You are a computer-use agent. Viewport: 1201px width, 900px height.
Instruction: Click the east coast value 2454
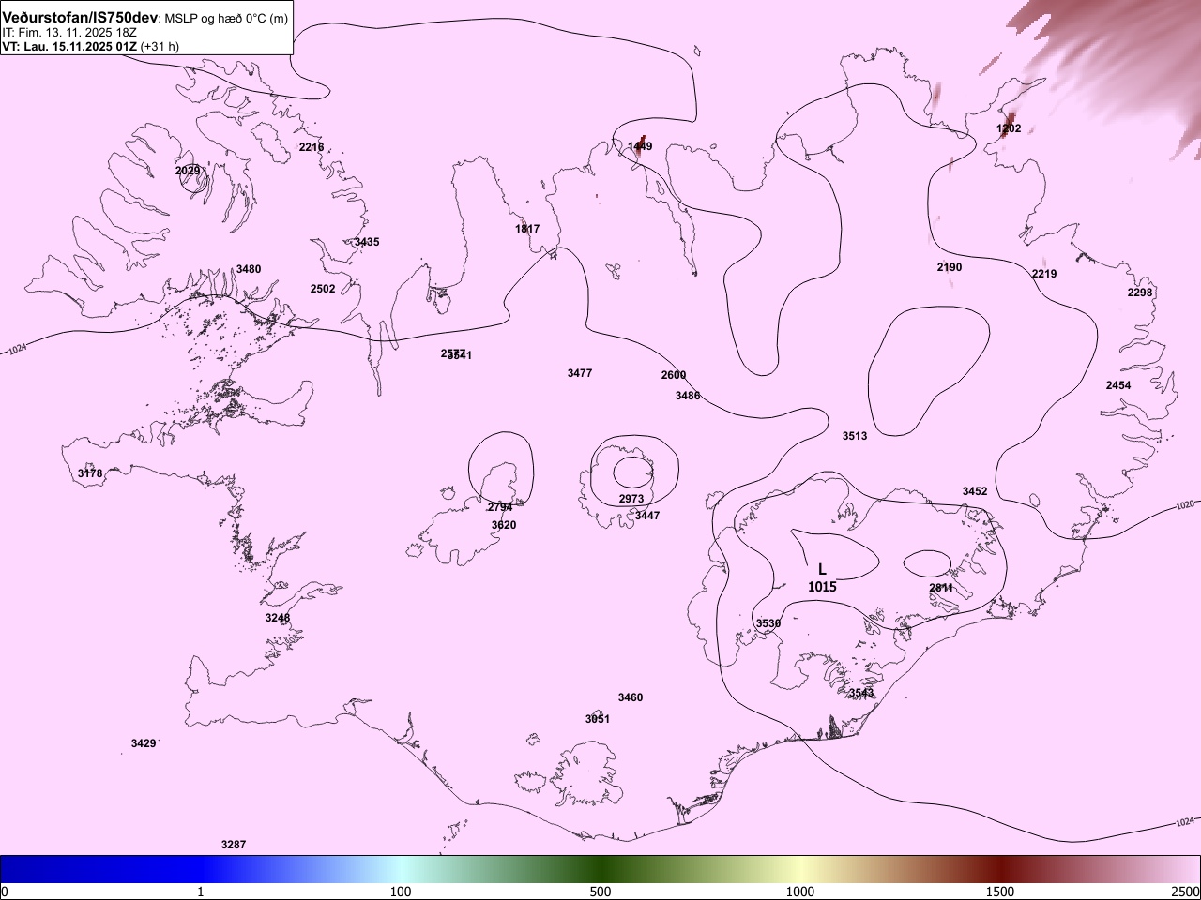tap(1118, 385)
